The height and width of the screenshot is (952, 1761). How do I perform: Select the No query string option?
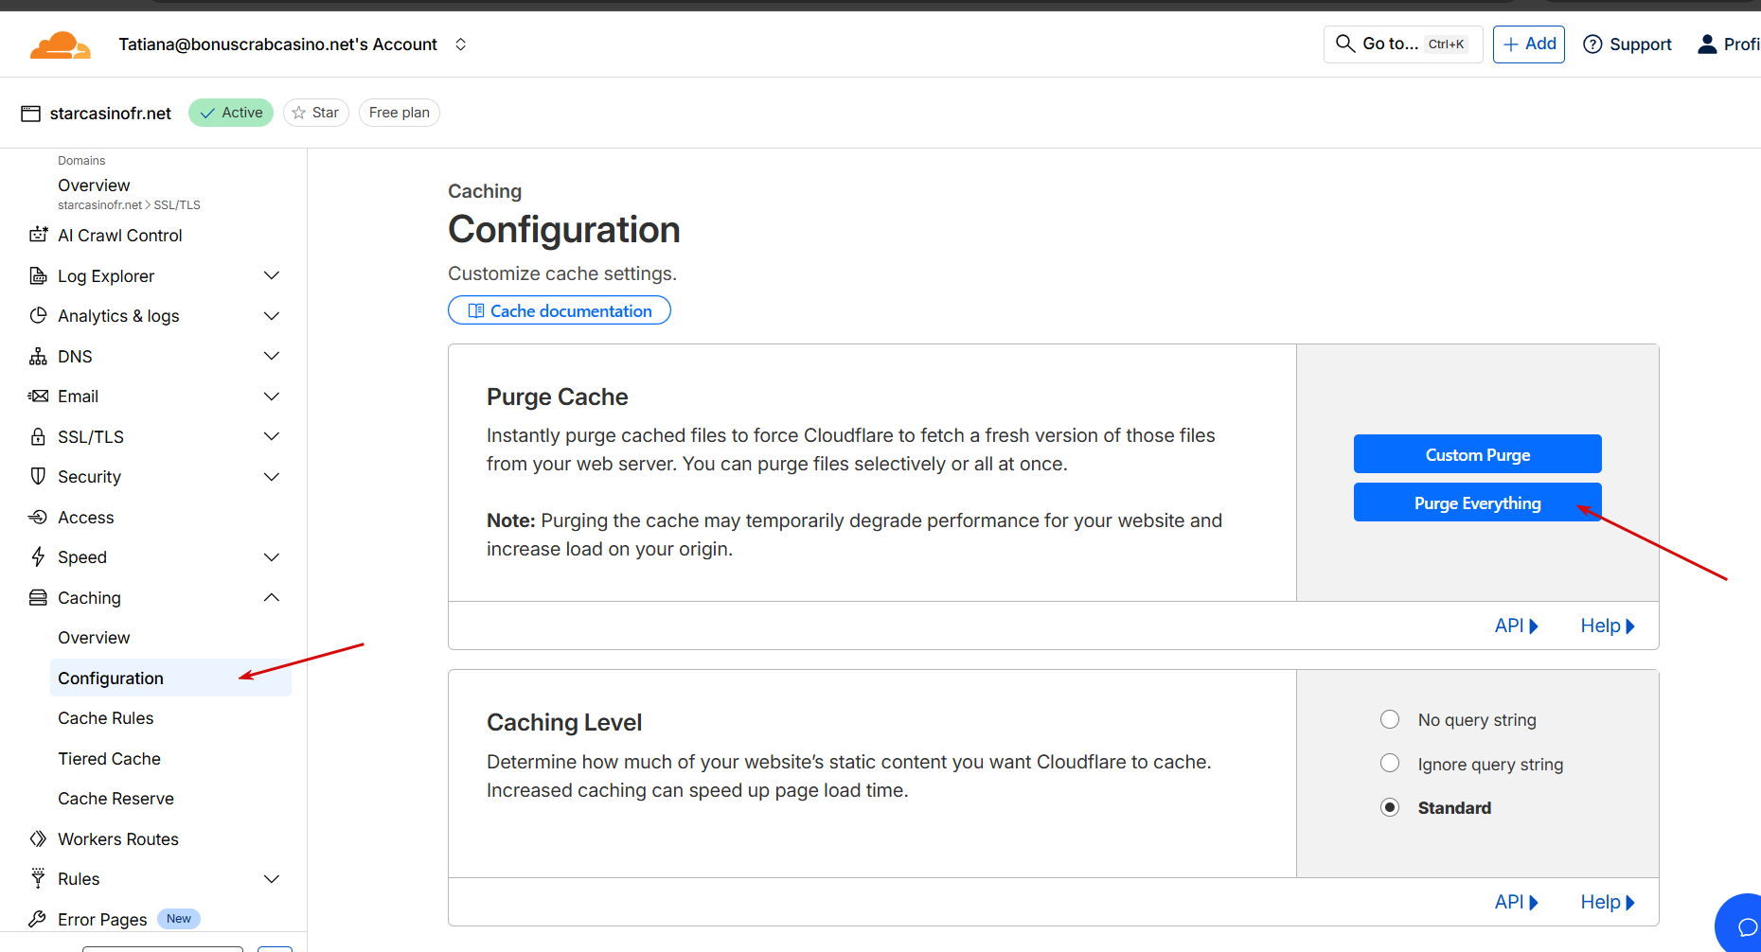pos(1390,719)
